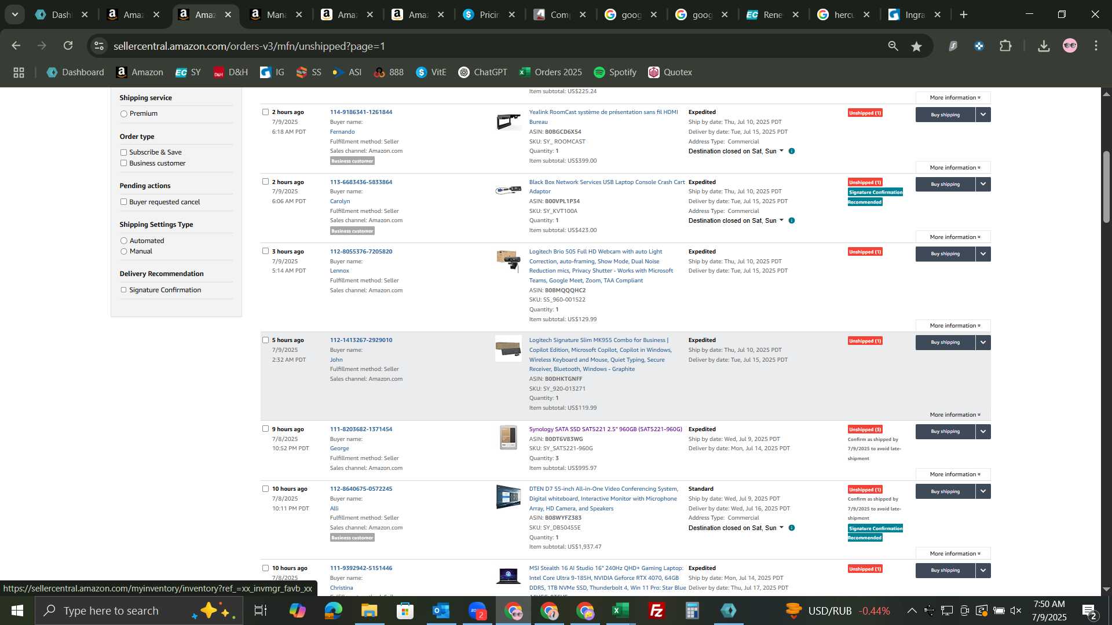Expand Buy shipping dropdown for Lennox's order

pos(983,253)
